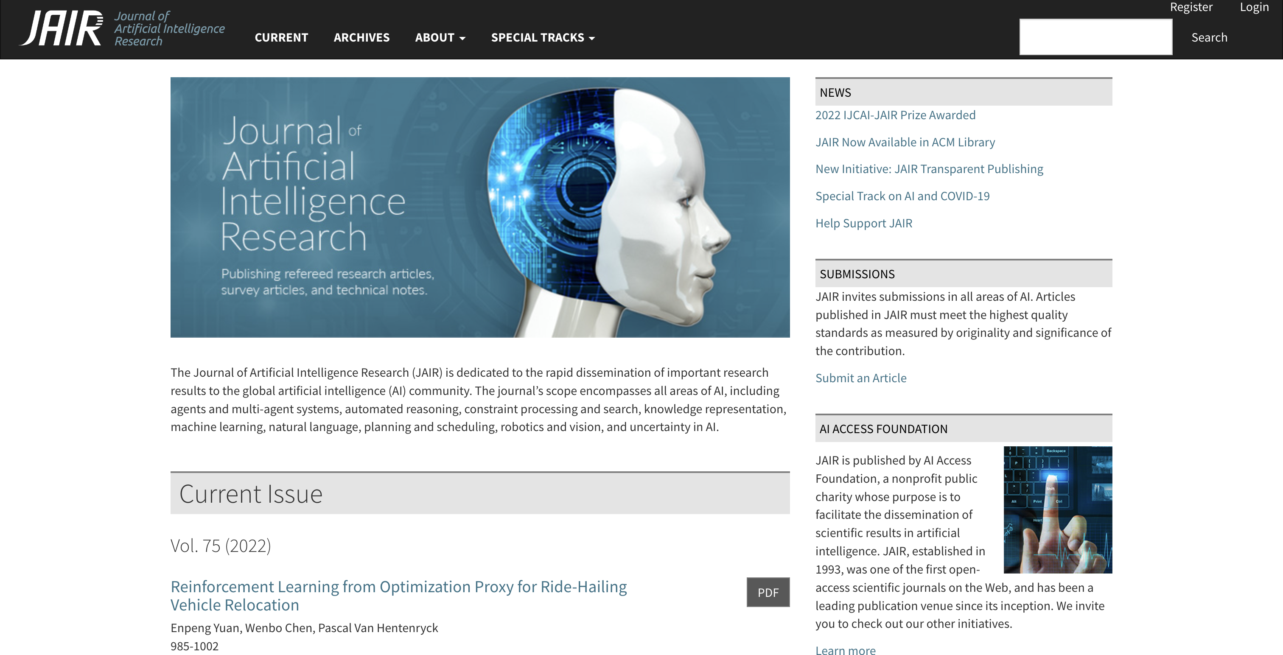1283x655 pixels.
Task: Open the CURRENT menu item
Action: [x=281, y=37]
